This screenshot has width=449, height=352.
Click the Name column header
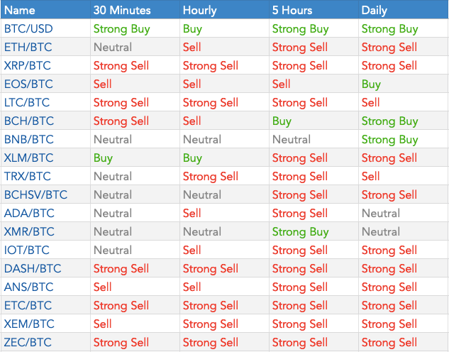tap(19, 11)
